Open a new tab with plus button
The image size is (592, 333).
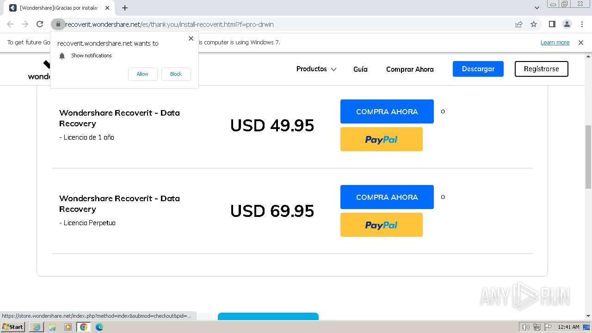click(125, 8)
